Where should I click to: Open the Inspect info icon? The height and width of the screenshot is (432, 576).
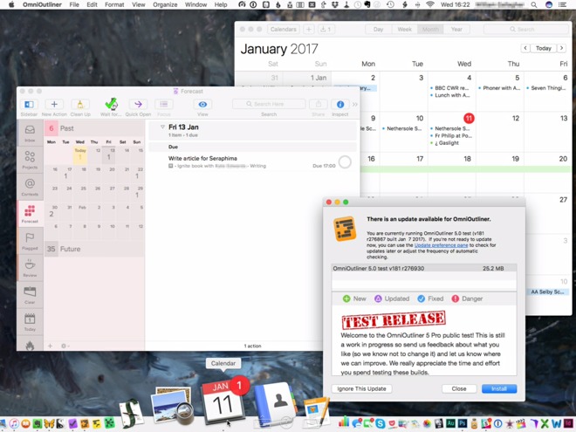coord(340,105)
